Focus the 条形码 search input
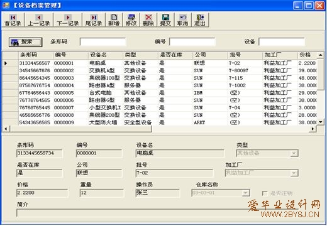This screenshot has width=327, height=226. (103, 42)
